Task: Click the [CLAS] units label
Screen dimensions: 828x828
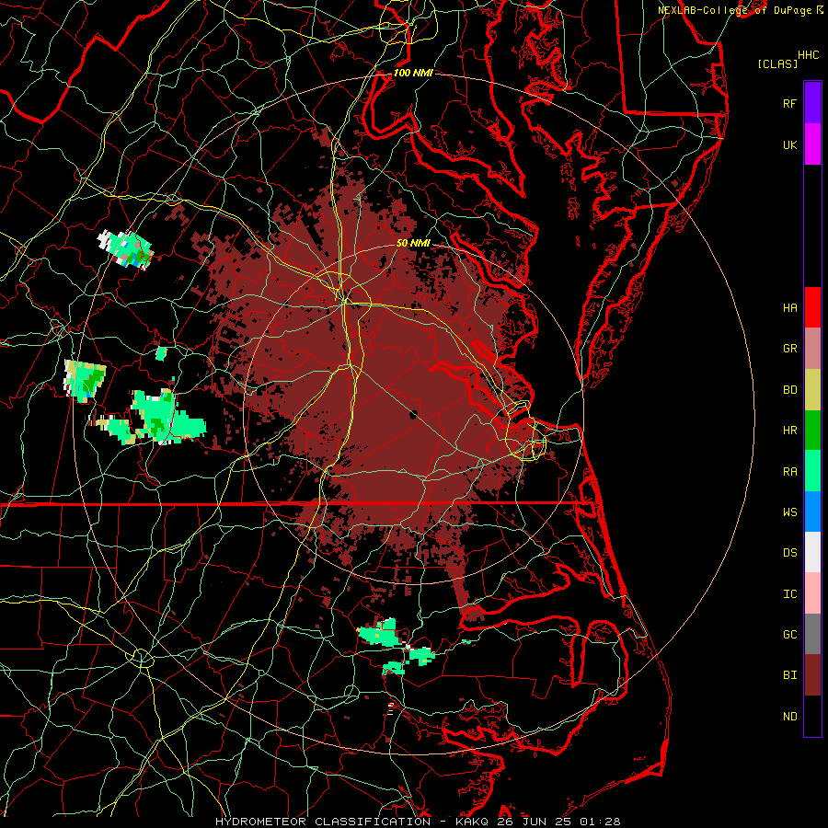Action: tap(777, 63)
